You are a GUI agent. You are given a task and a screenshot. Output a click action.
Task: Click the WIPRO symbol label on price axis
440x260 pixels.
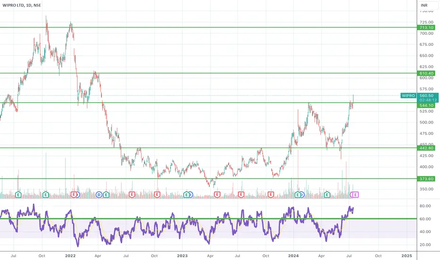point(408,95)
